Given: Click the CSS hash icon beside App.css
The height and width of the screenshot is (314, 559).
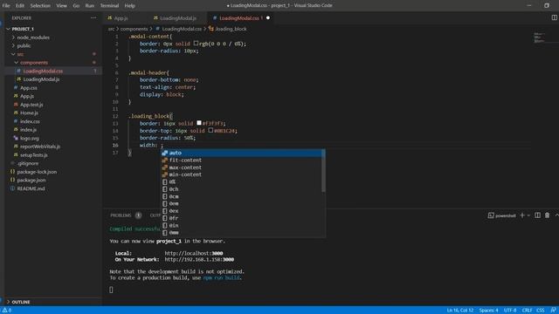Looking at the screenshot, I should pyautogui.click(x=16, y=87).
